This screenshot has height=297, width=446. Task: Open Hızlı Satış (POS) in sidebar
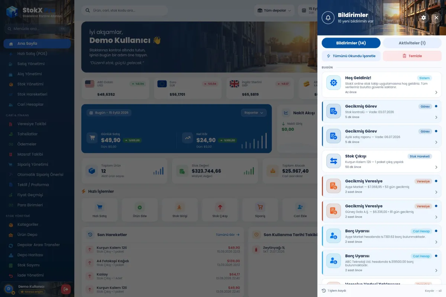(x=37, y=53)
